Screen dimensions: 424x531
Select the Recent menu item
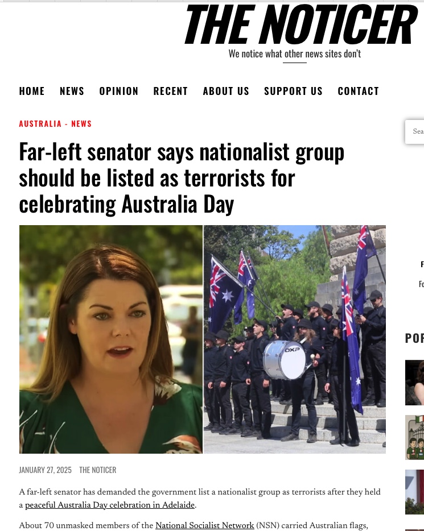(x=171, y=91)
